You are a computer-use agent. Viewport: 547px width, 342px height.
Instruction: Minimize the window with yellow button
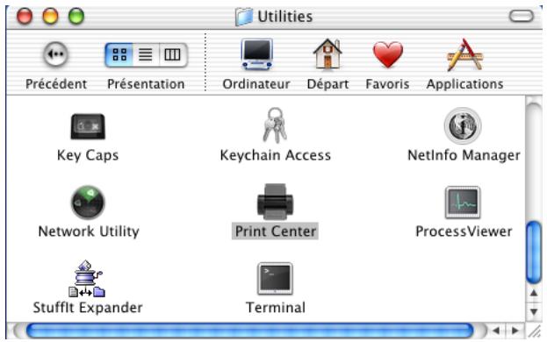coord(50,16)
